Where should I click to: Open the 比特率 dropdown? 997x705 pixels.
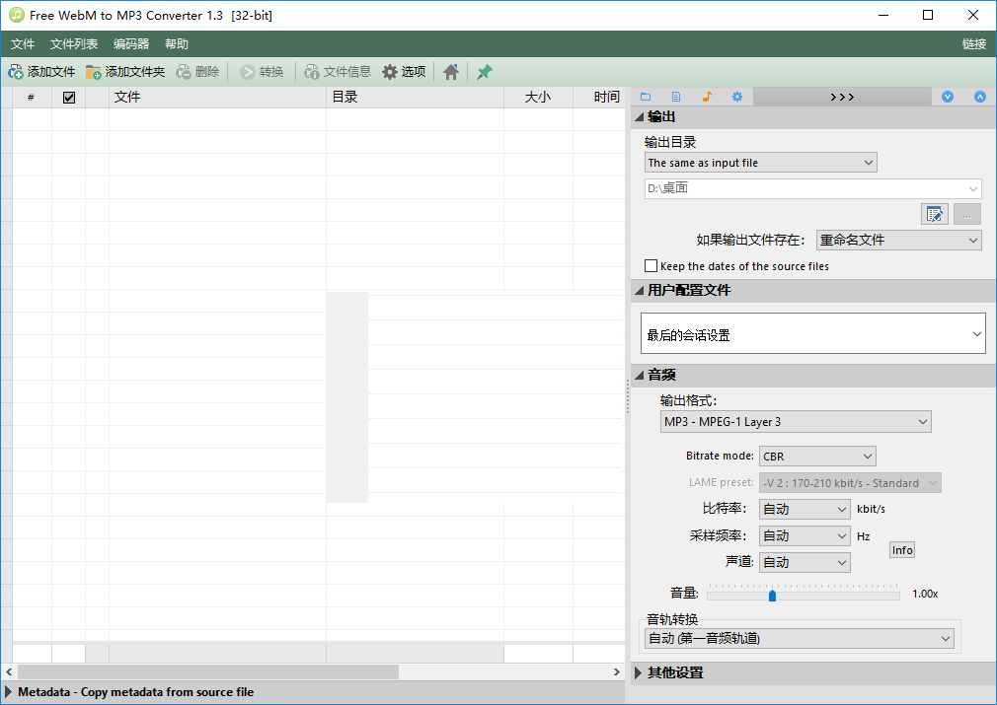(805, 510)
